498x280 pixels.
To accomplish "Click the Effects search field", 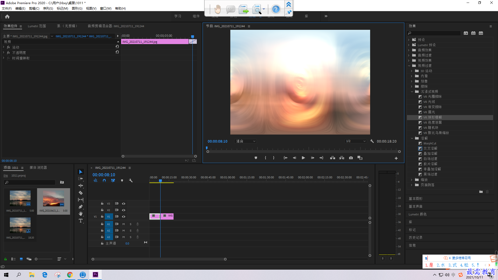I will tap(434, 33).
